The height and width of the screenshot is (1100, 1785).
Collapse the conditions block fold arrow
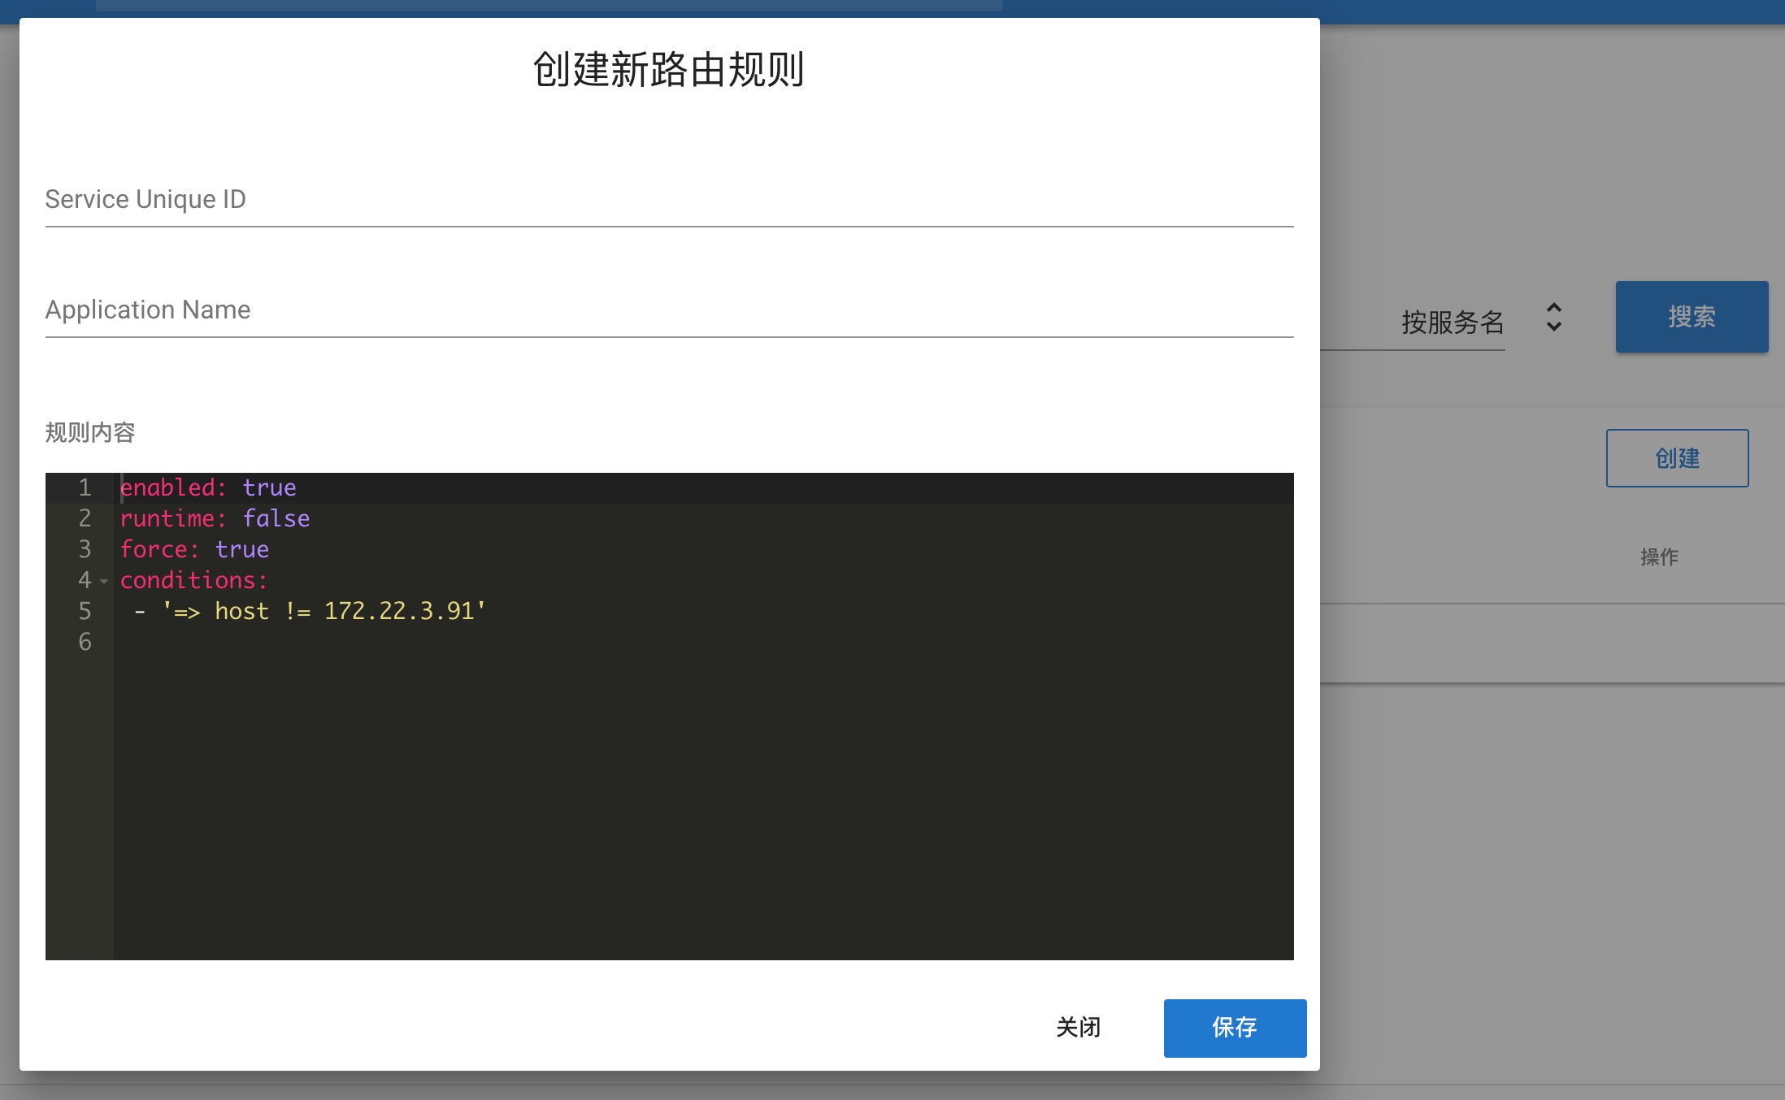point(104,582)
